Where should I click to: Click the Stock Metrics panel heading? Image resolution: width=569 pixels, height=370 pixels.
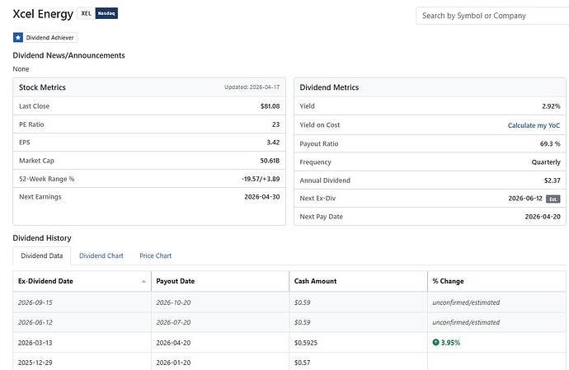coord(42,87)
